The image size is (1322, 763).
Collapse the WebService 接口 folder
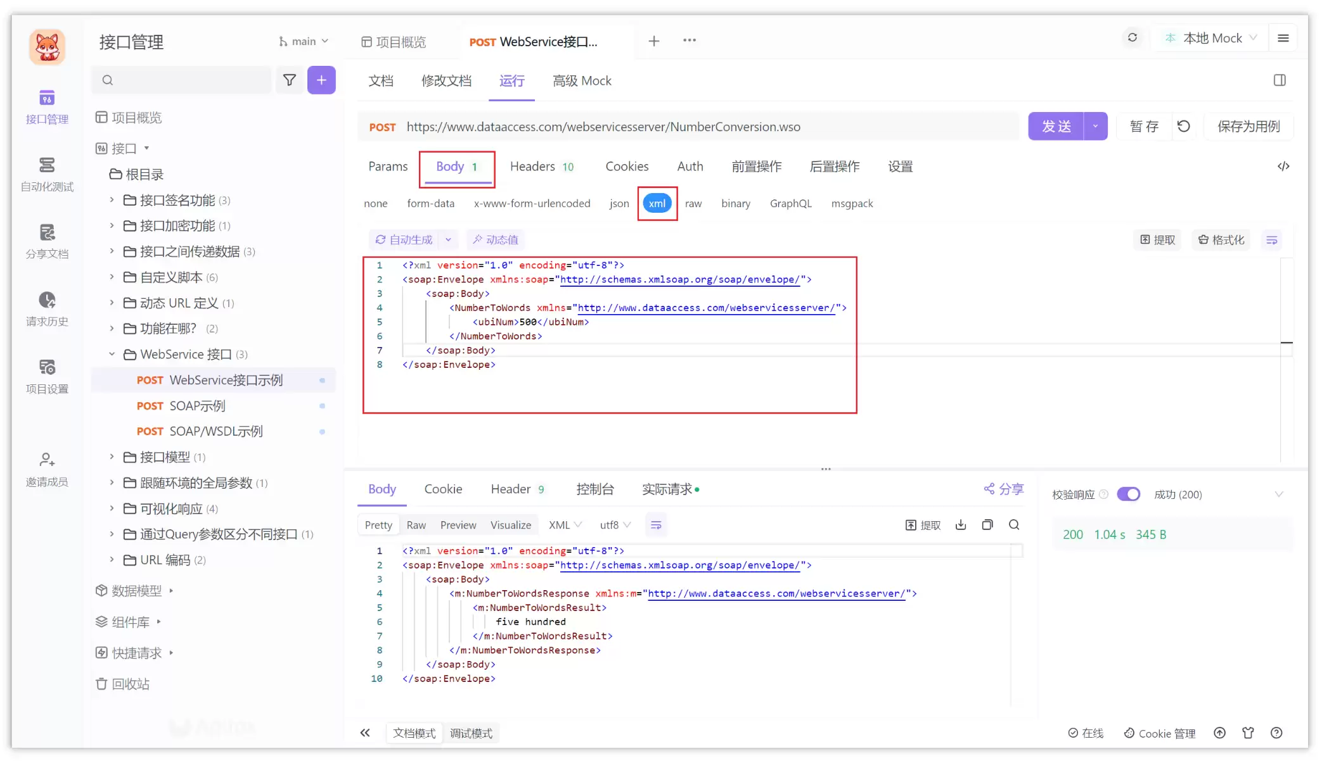pyautogui.click(x=112, y=354)
